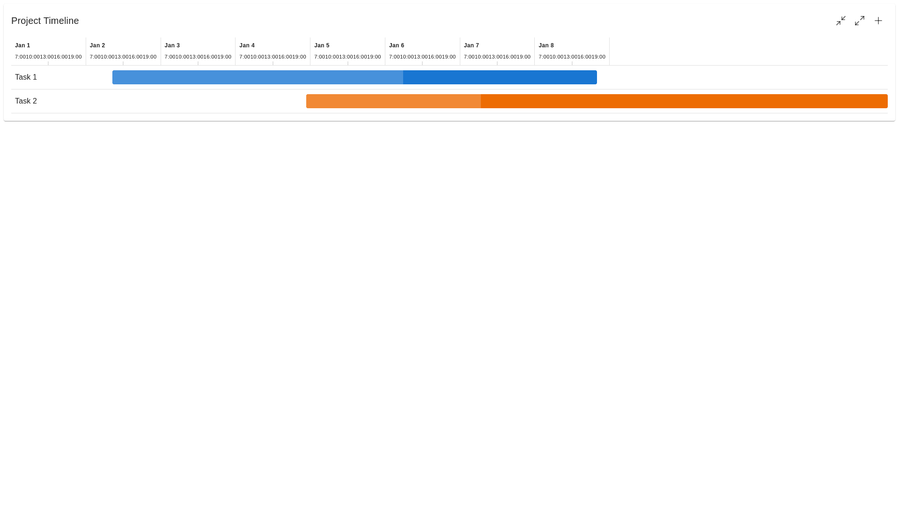Click the light blue Task 1 progress segment
Screen dimensions: 899x506
point(258,77)
